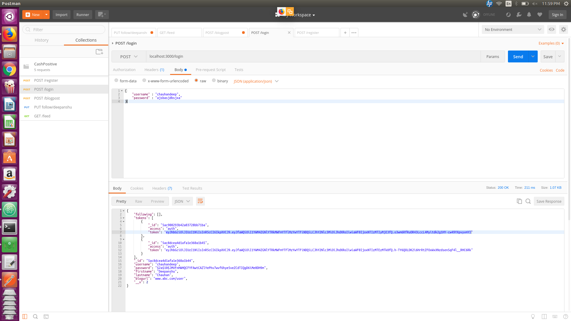
Task: Open JSON (application/json) type dropdown
Action: click(x=256, y=81)
